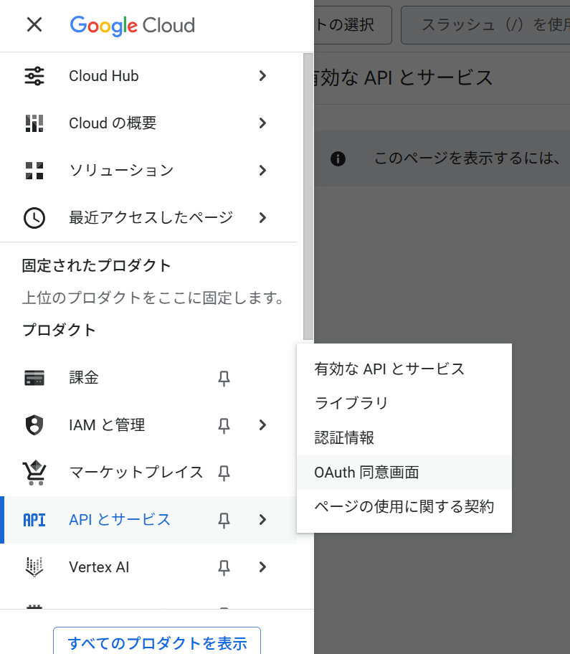Open the ソリューション menu item
Screen dimensions: 570x654
(x=148, y=170)
